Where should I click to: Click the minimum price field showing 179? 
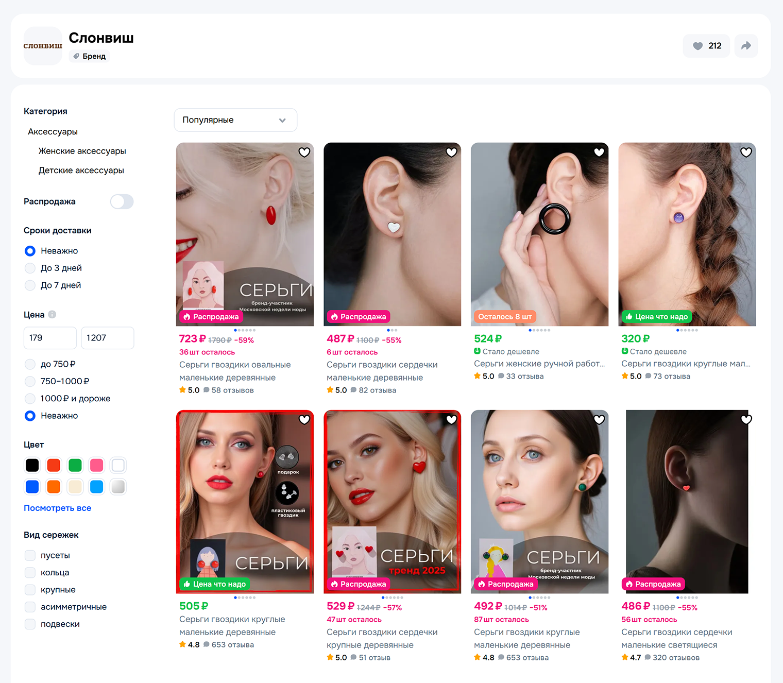point(50,338)
